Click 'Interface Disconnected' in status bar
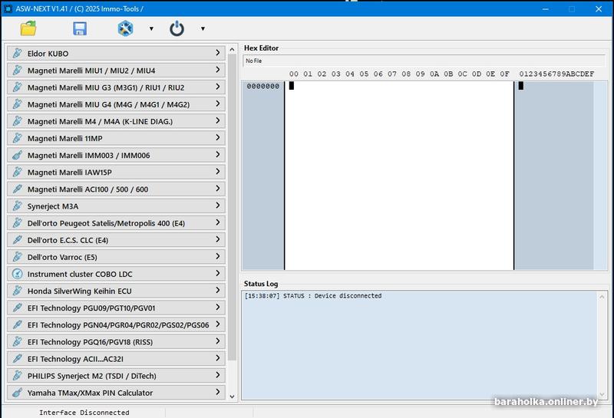This screenshot has width=614, height=418. [84, 413]
